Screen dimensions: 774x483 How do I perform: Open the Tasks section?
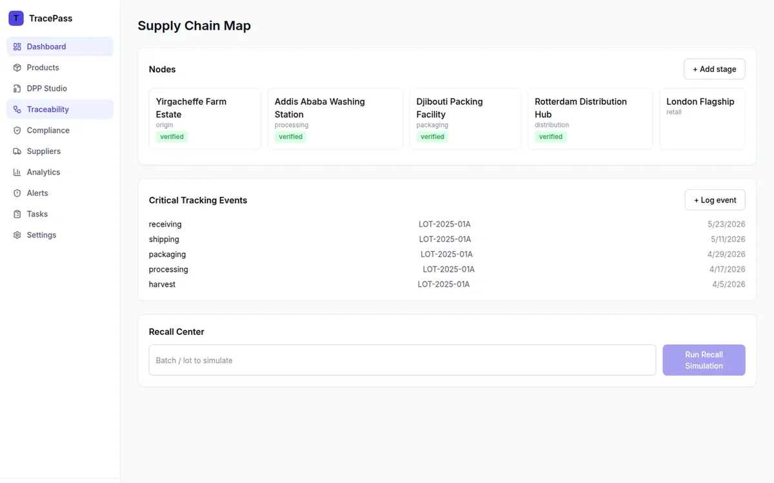(x=60, y=214)
